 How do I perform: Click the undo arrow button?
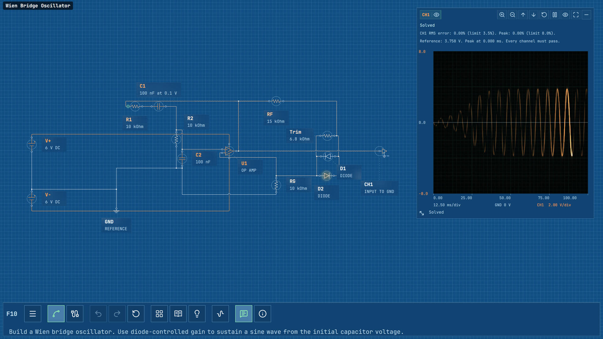coord(98,314)
